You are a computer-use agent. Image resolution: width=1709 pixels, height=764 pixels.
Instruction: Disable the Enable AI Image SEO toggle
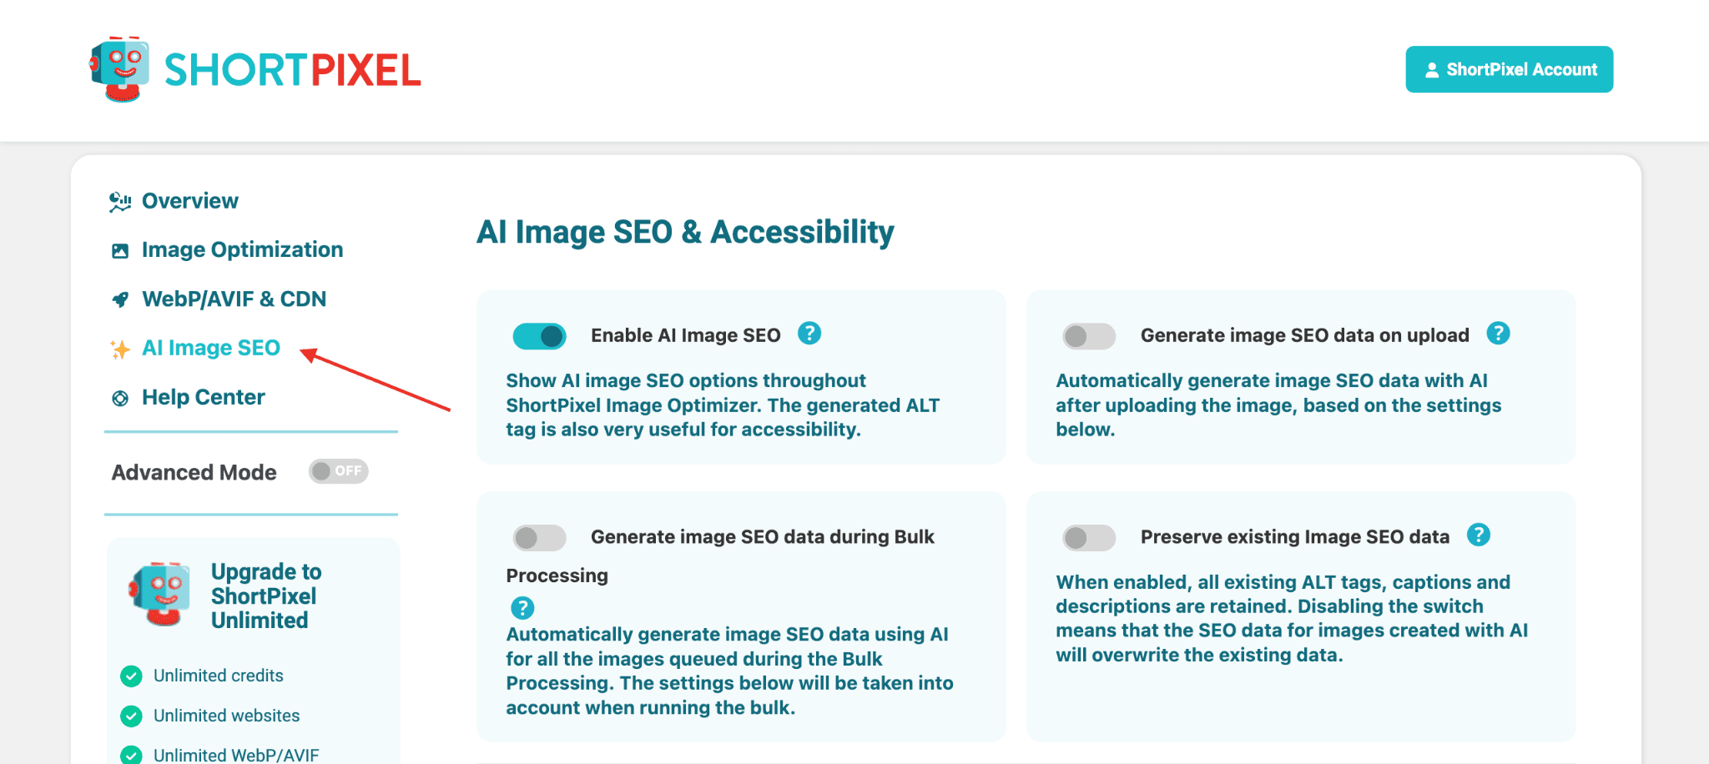[539, 336]
